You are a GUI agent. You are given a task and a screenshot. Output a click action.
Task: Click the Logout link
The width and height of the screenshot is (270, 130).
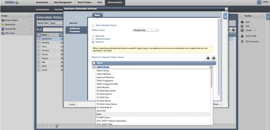pyautogui.click(x=266, y=2)
